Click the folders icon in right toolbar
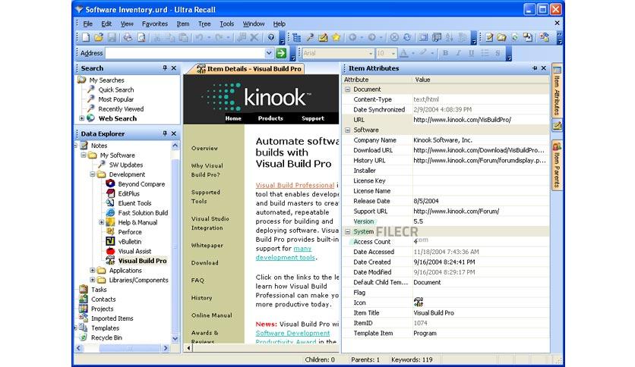 [502, 38]
